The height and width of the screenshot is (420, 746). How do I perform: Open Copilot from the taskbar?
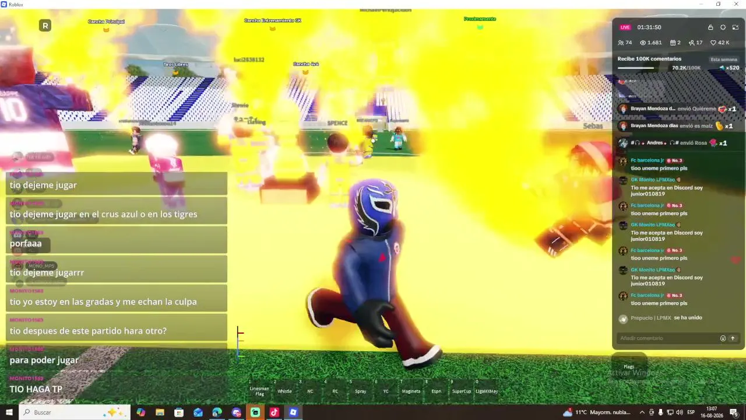[x=141, y=412]
